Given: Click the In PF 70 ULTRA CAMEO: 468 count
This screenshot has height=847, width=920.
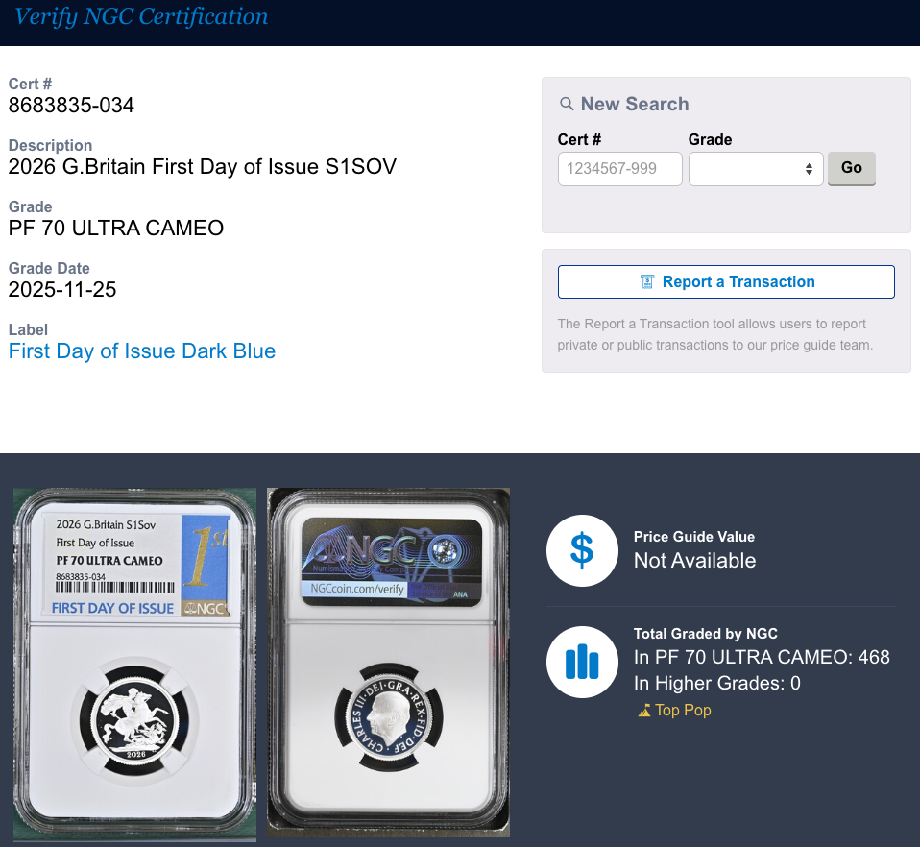Looking at the screenshot, I should (x=762, y=657).
